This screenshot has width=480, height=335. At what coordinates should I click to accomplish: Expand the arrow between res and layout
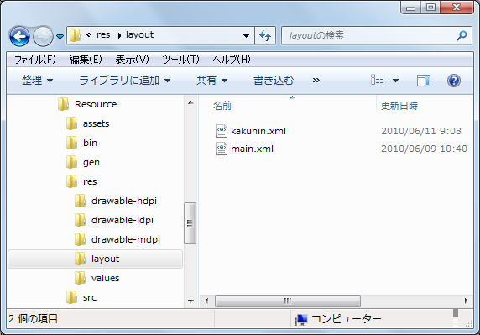click(x=119, y=35)
